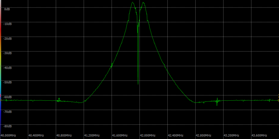
Task: Click the -10dB amplitude axis label
Action: [x=7, y=24]
